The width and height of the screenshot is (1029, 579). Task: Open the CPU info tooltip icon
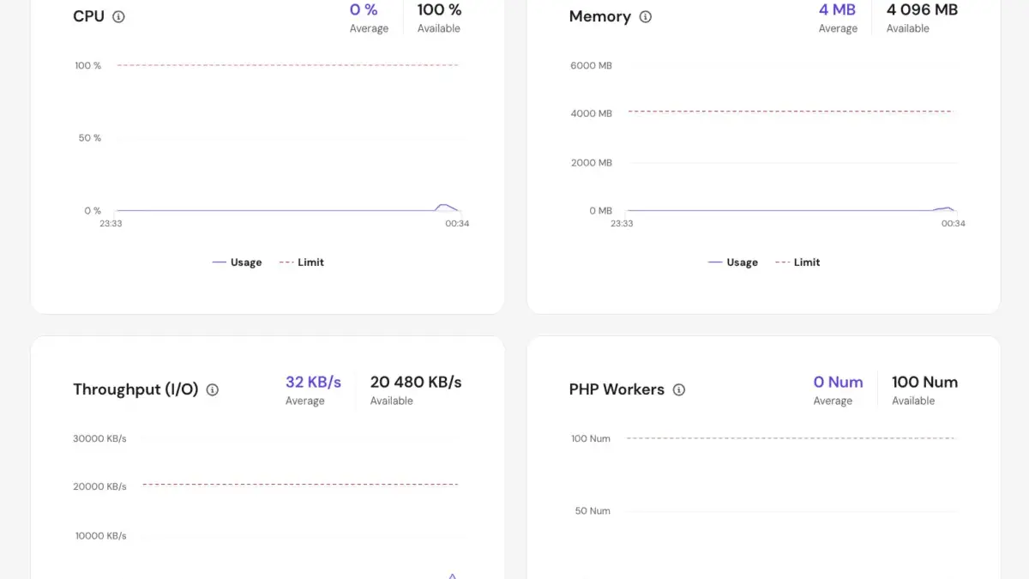pyautogui.click(x=118, y=16)
